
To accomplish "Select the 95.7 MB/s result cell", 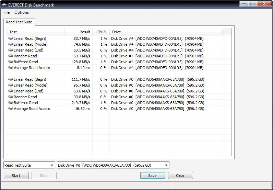I will tap(82, 85).
